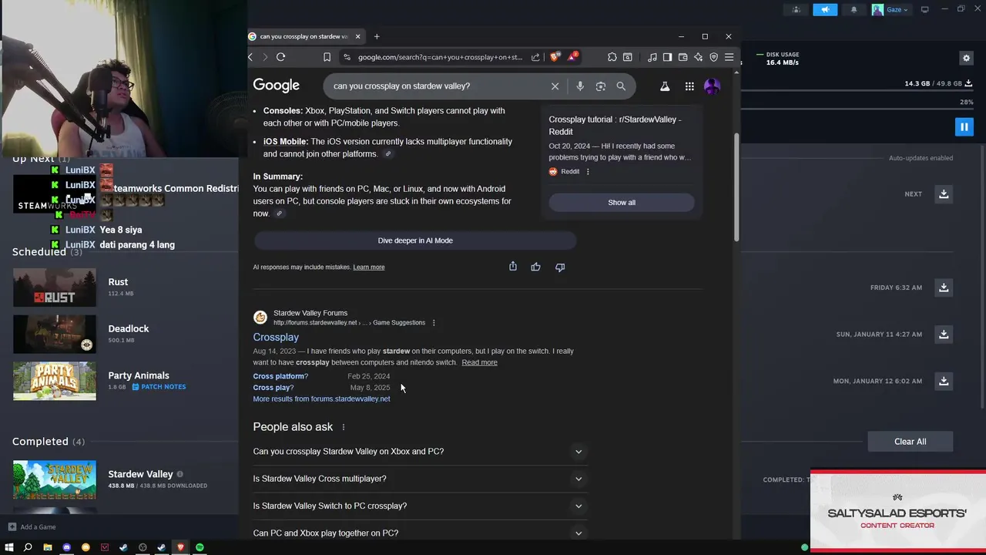Open the Google apps grid
Viewport: 986px width, 555px height.
(689, 86)
